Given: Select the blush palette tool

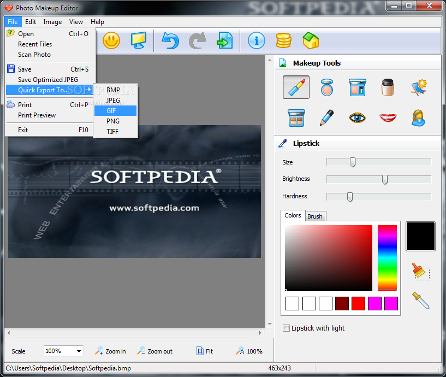Looking at the screenshot, I should click(357, 87).
